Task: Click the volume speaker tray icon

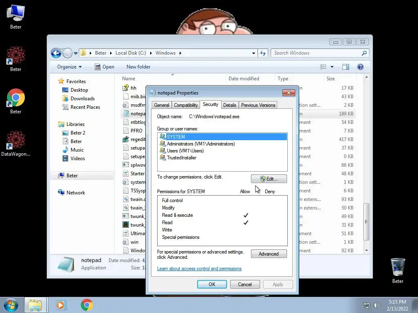Action: [377, 305]
